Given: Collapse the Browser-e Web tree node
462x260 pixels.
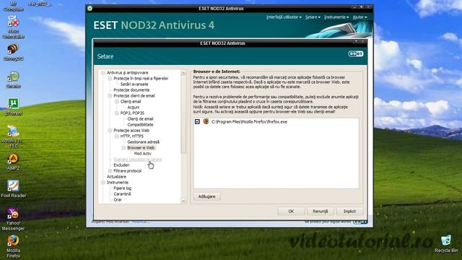Looking at the screenshot, I should [123, 147].
